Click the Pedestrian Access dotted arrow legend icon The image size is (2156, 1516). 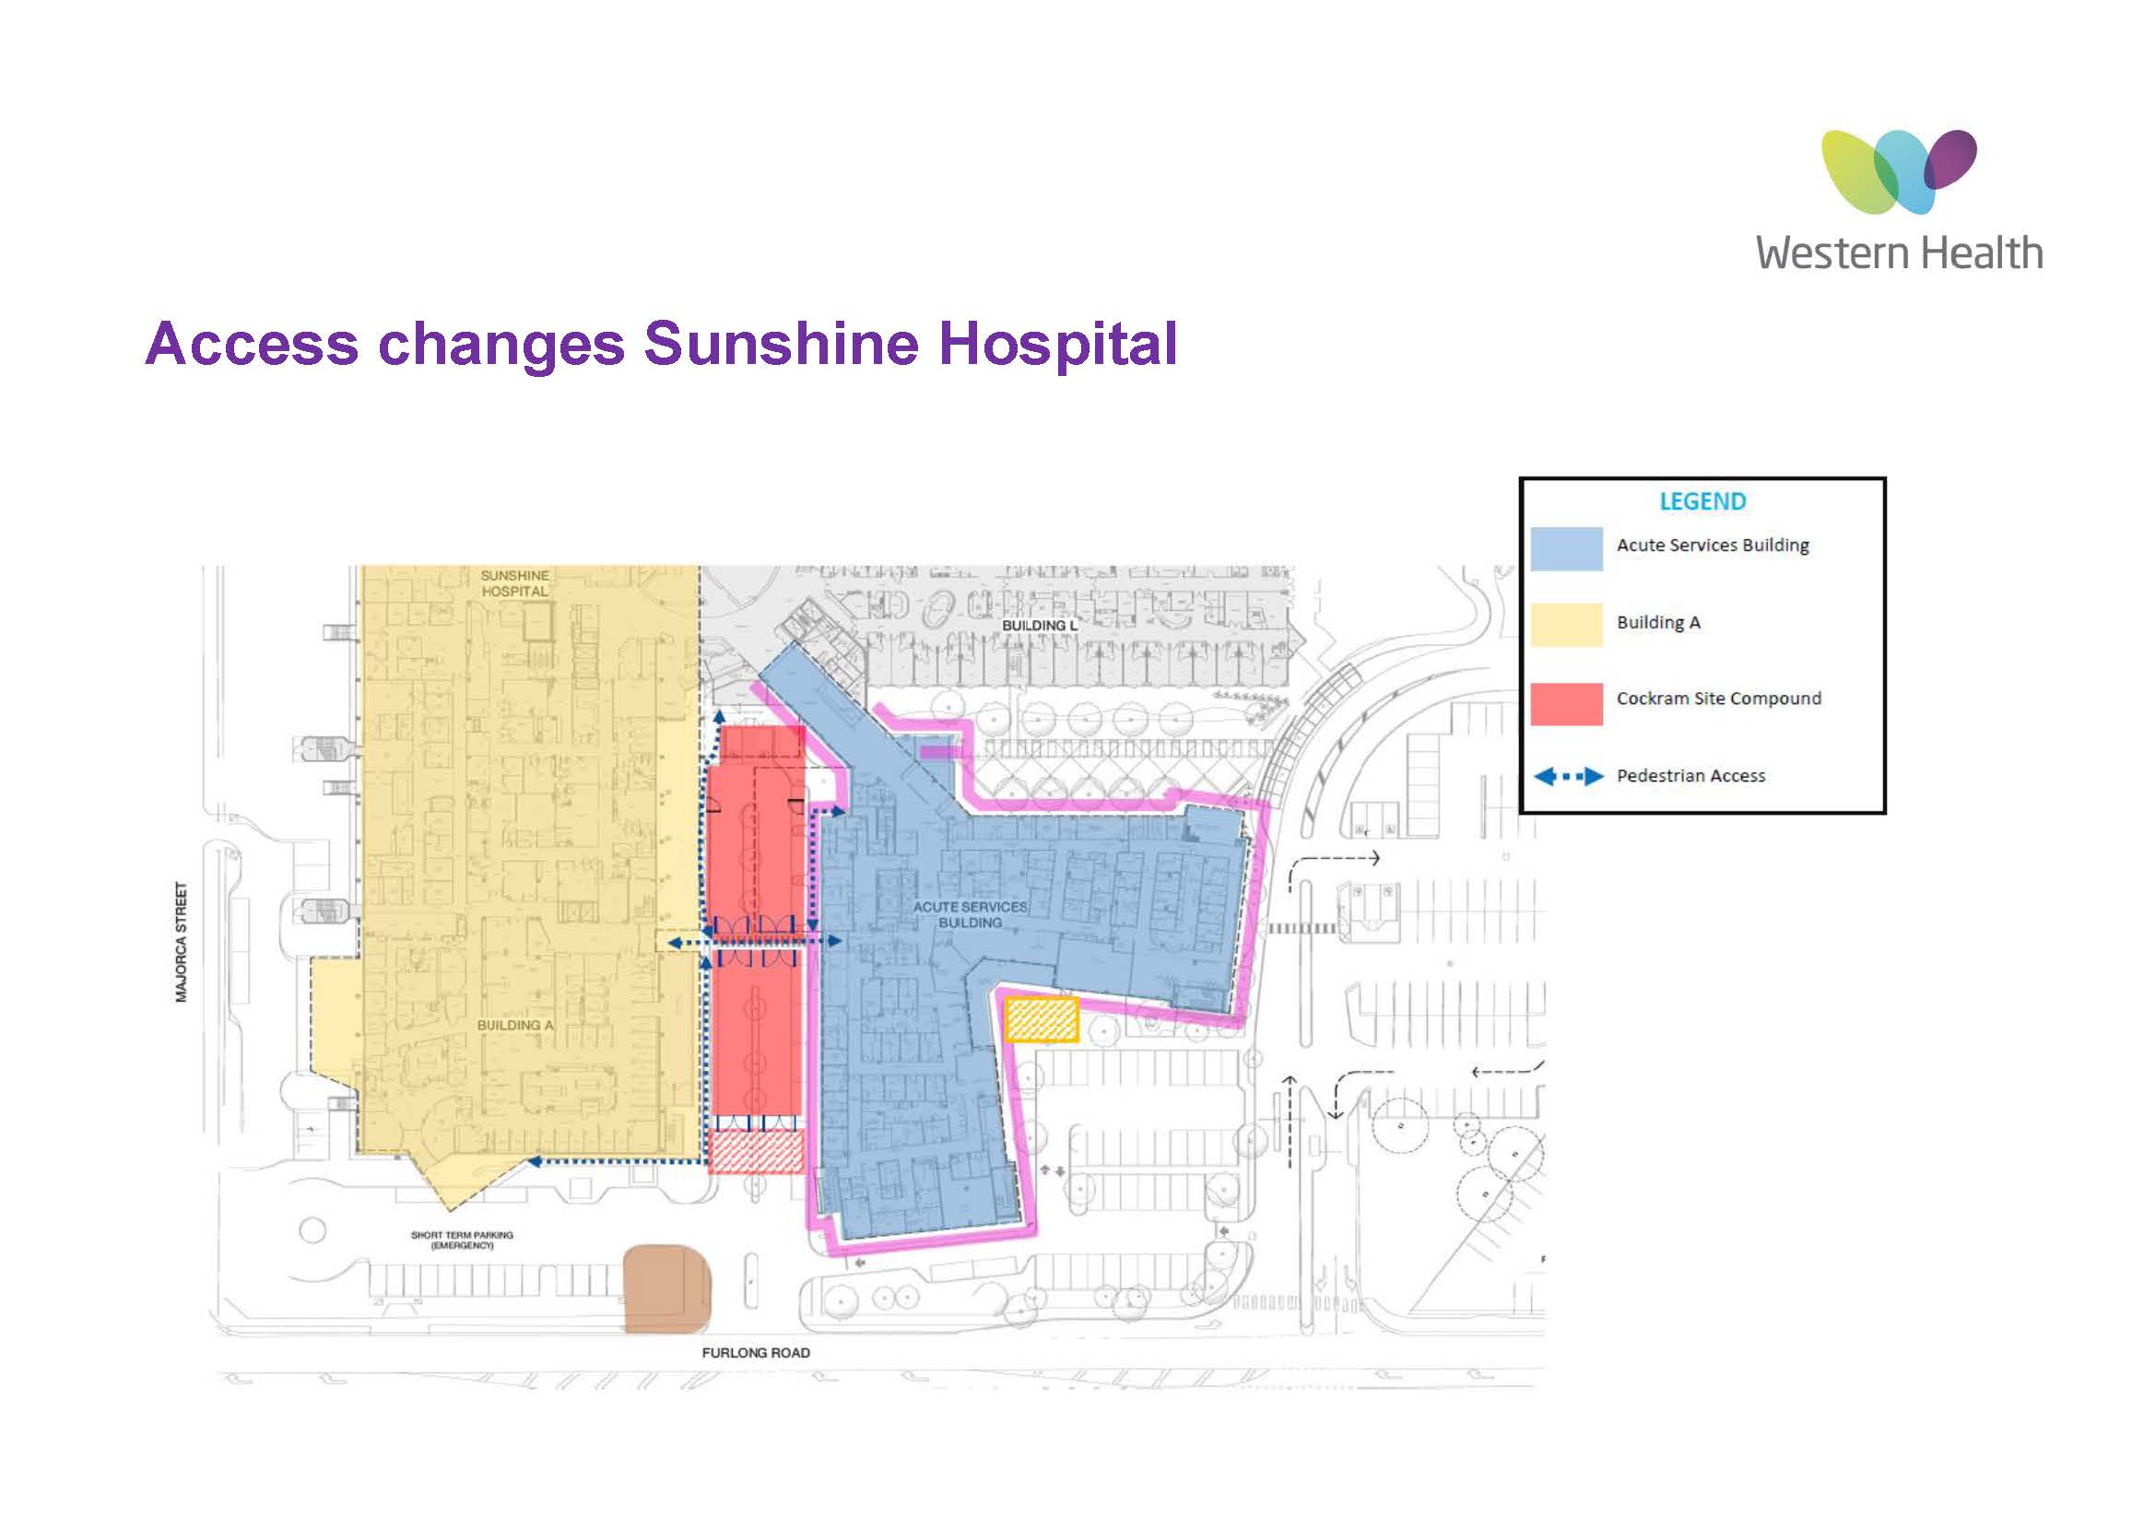click(x=1568, y=776)
